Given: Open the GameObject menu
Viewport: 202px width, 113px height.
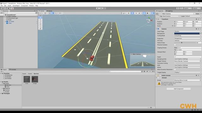Looking at the screenshot, I should (x=16, y=6).
